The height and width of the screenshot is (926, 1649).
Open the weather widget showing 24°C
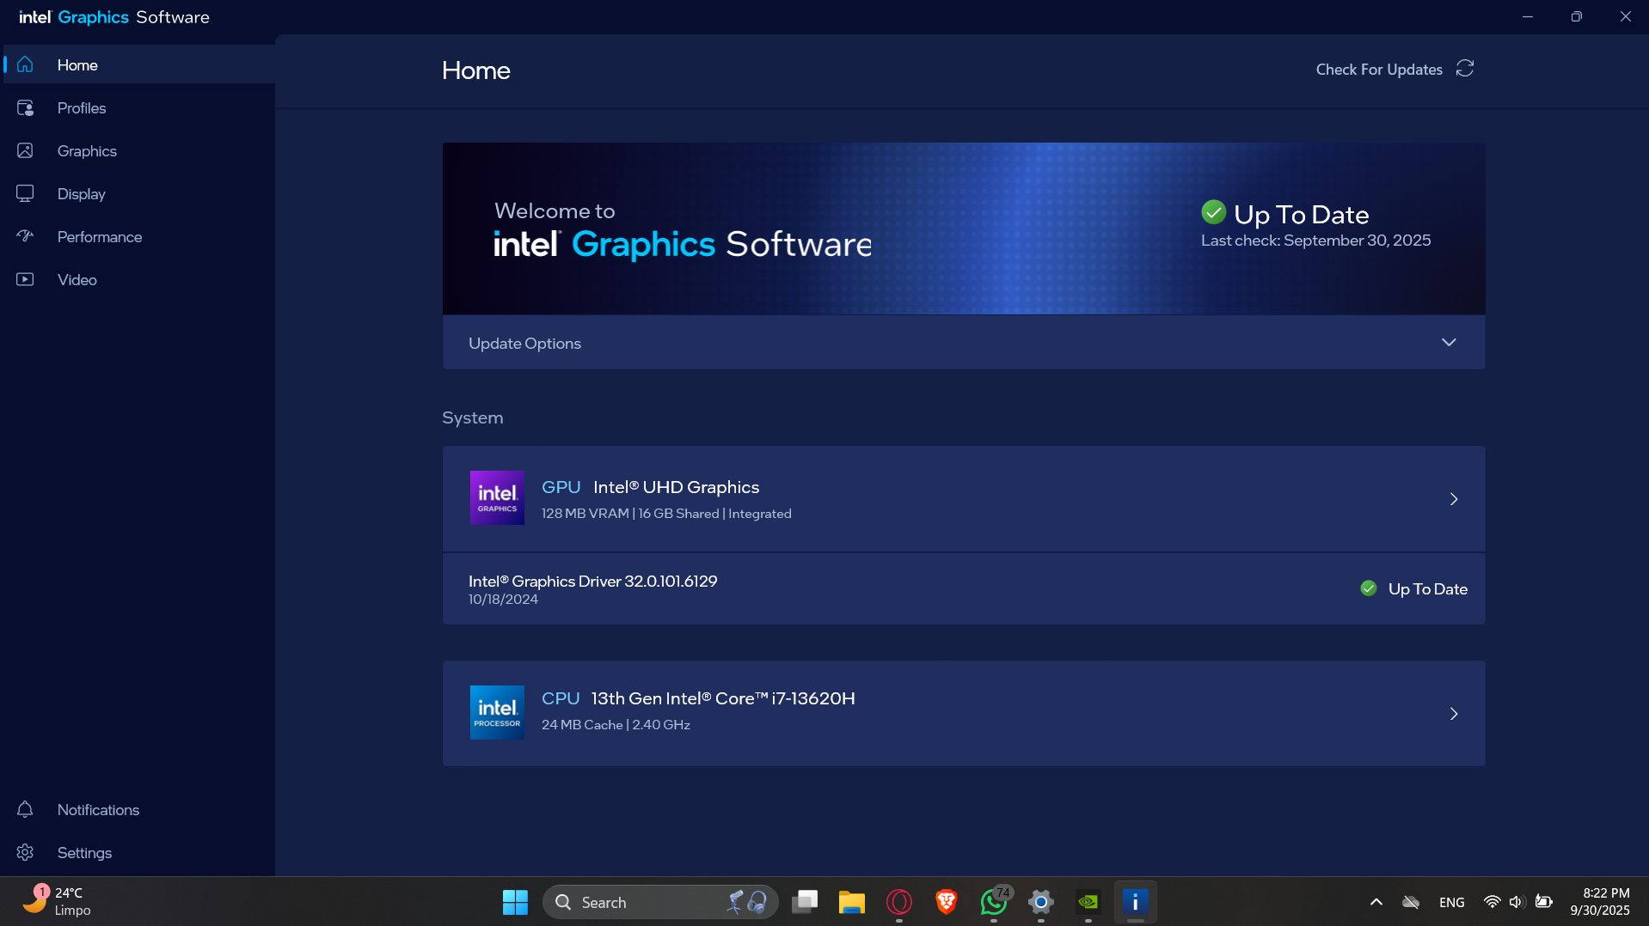pyautogui.click(x=57, y=902)
